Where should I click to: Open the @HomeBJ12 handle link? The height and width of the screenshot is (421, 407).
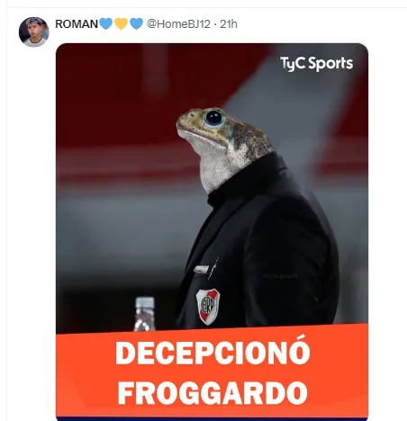[178, 24]
